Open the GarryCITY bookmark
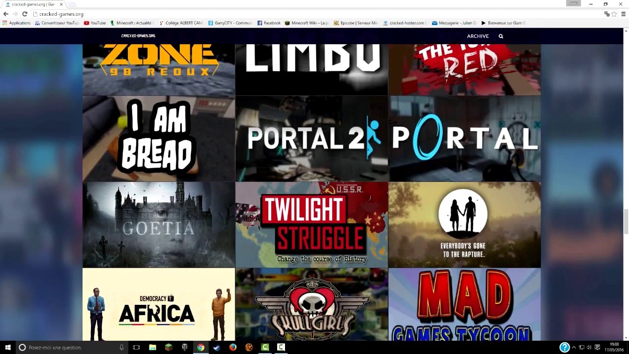The height and width of the screenshot is (354, 629). tap(230, 23)
